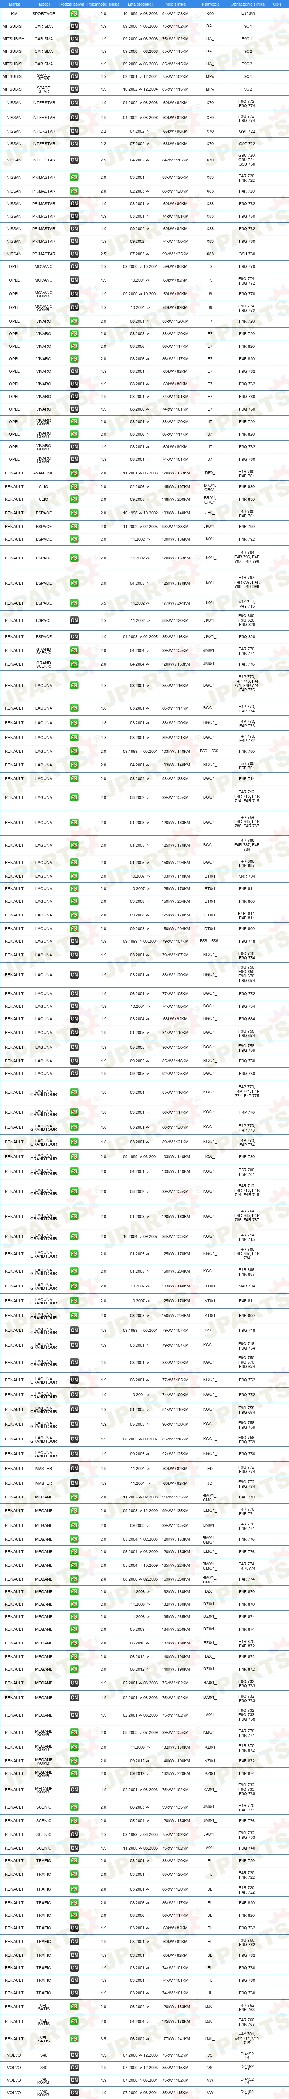Click the fuel icon in Vel Satis 3.5 row
The image size is (289, 2099).
[74, 2040]
